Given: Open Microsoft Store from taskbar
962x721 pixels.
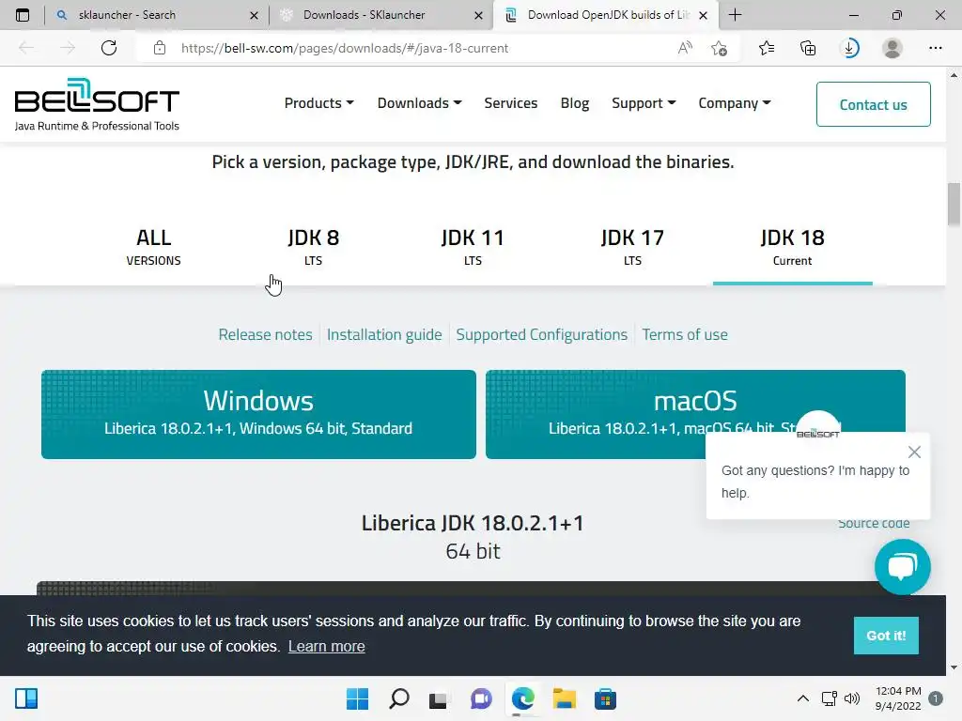Looking at the screenshot, I should (605, 698).
